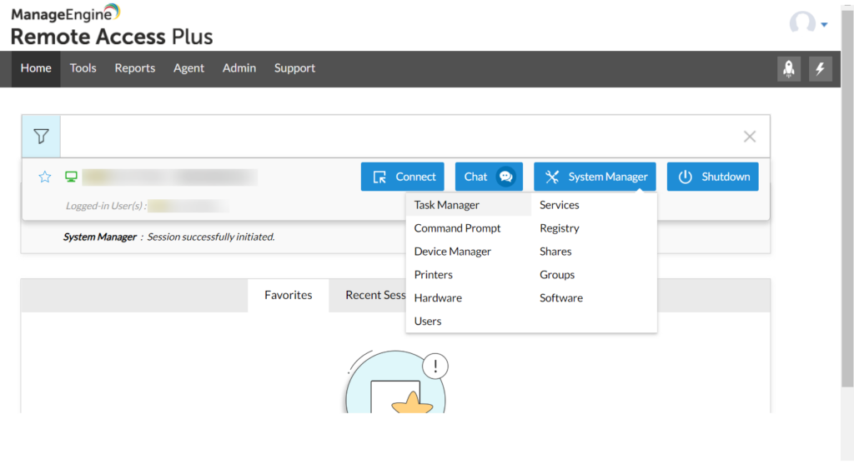854x464 pixels.
Task: Open the Tools menu in navbar
Action: coord(83,68)
